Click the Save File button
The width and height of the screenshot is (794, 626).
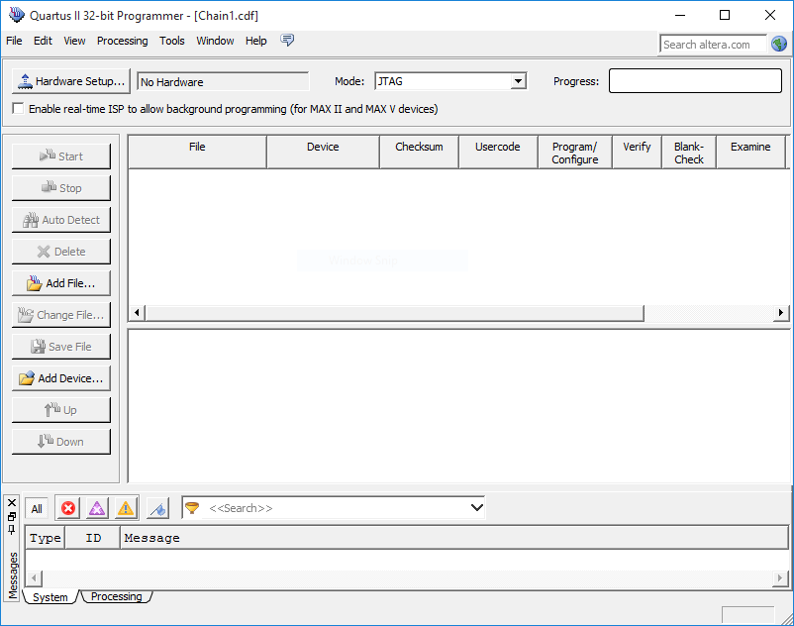60,347
